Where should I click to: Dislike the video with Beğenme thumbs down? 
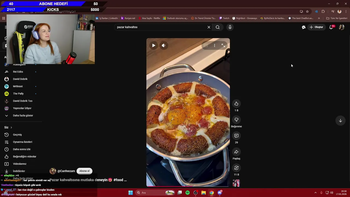[x=236, y=120]
